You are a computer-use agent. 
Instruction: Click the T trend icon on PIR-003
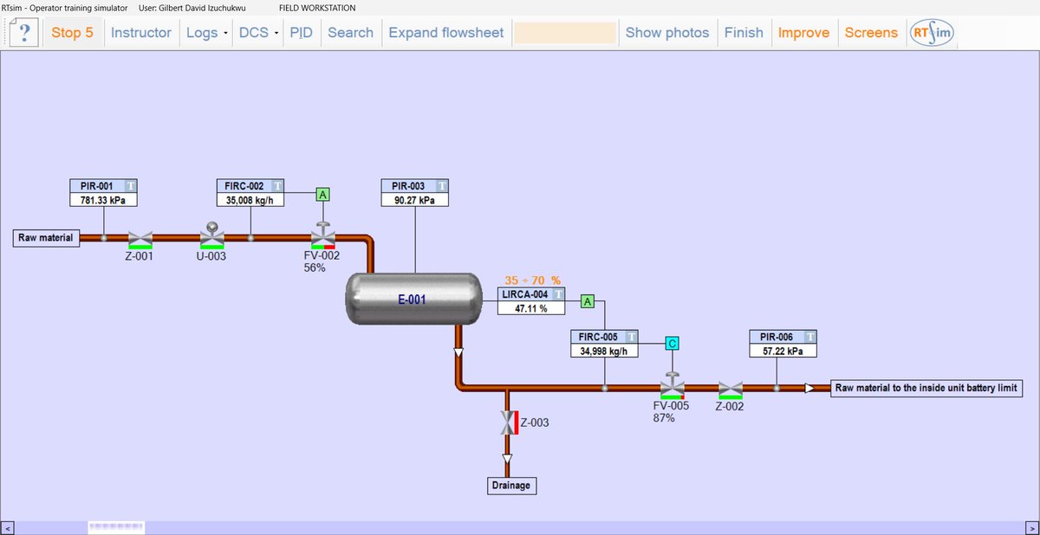tap(441, 185)
